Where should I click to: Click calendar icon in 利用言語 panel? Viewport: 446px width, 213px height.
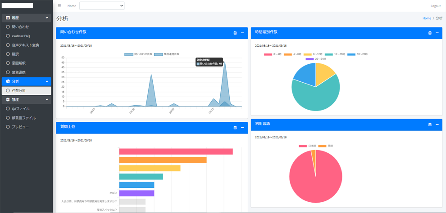click(x=430, y=124)
